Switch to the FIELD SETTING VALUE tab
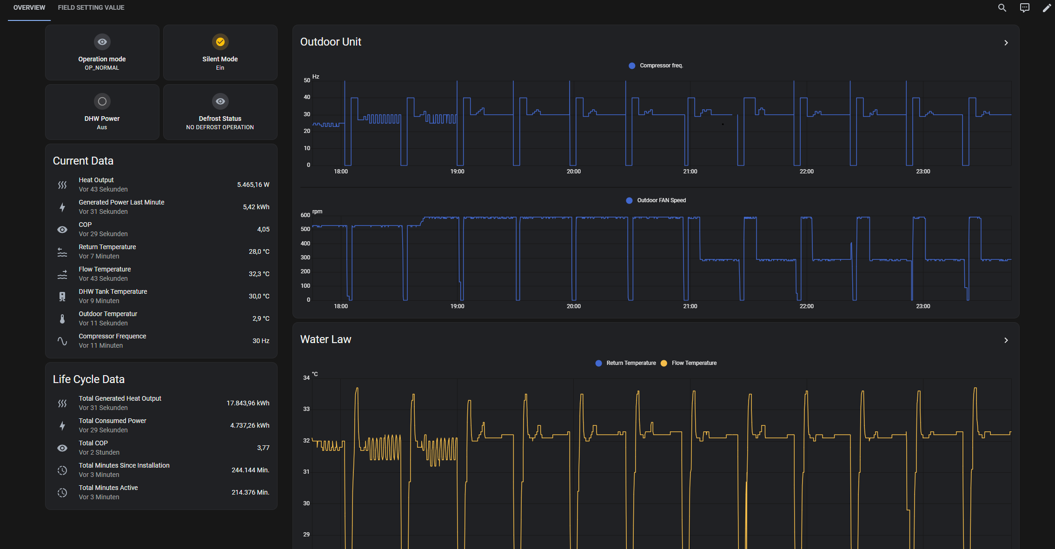This screenshot has width=1055, height=549. [91, 8]
